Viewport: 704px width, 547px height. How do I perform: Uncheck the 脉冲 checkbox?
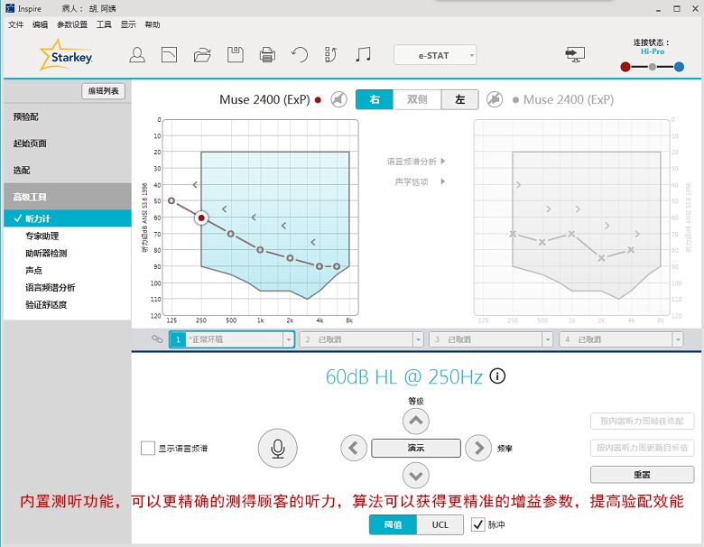pos(478,524)
